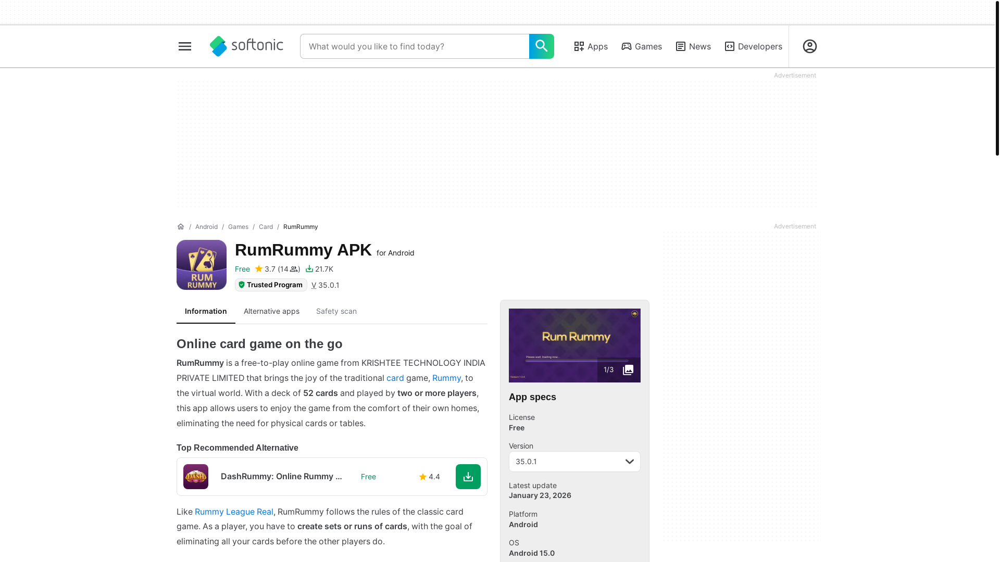
Task: Follow the 'Rummy' hyperlink in description
Action: pos(446,378)
